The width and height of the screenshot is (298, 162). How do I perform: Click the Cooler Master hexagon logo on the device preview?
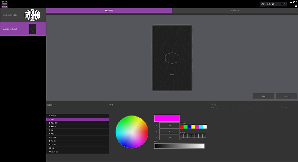click(172, 58)
